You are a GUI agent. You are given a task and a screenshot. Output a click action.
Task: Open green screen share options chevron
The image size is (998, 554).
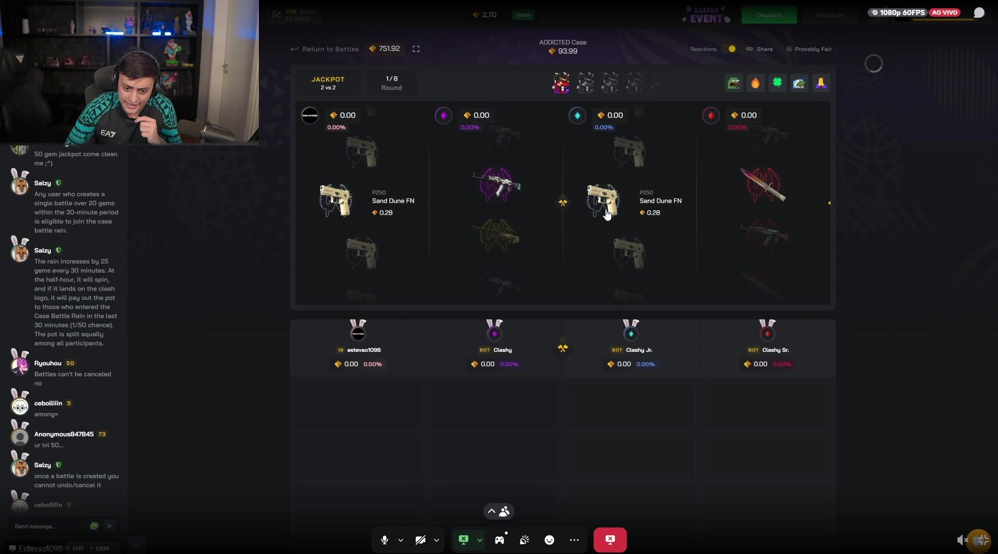(x=480, y=540)
